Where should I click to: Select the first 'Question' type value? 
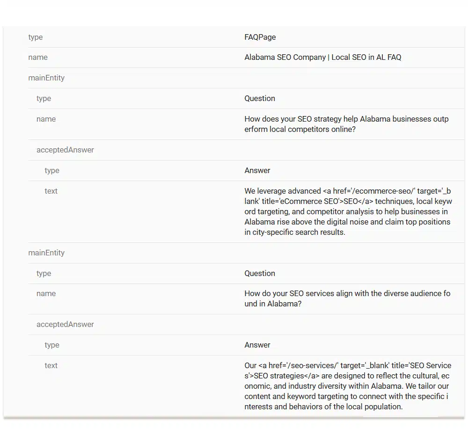click(x=259, y=99)
